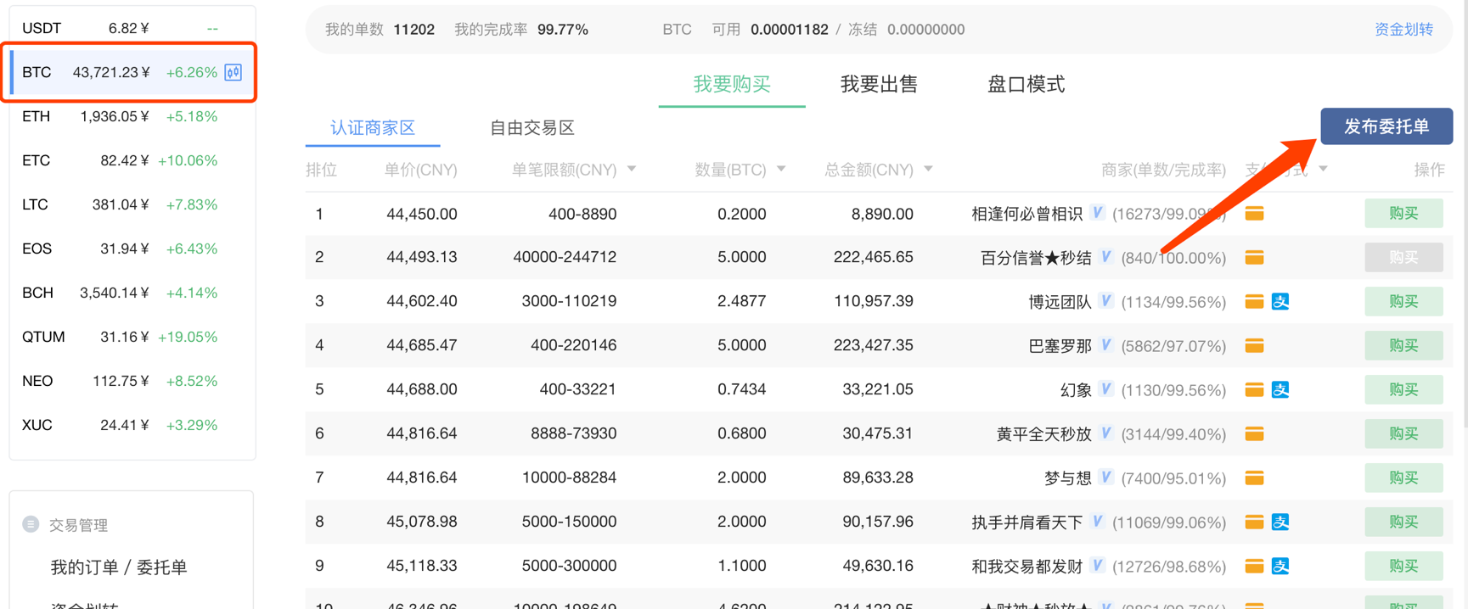1468x609 pixels.
Task: Click bank card icon in 百分信誉★秒结 row
Action: tap(1254, 257)
